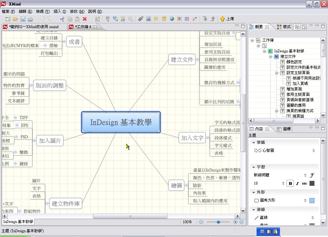
Task: Click the canvas horizontal scrollbar thumb
Action: click(x=130, y=216)
